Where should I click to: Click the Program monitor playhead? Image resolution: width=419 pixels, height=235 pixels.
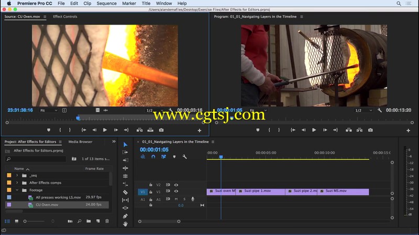coord(231,118)
